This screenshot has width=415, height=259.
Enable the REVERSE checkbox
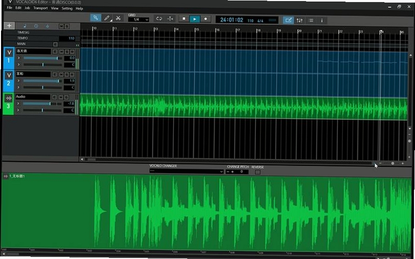tap(257, 172)
